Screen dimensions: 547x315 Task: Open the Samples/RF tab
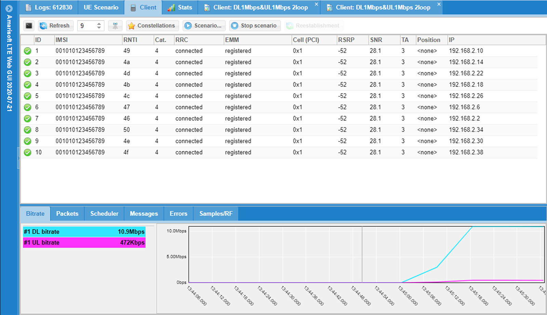coord(216,214)
